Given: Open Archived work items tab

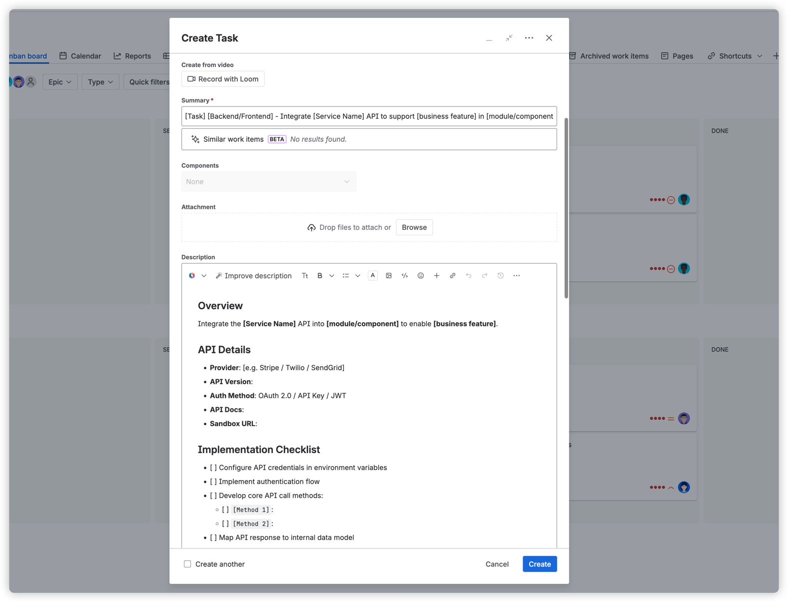Looking at the screenshot, I should pyautogui.click(x=609, y=56).
